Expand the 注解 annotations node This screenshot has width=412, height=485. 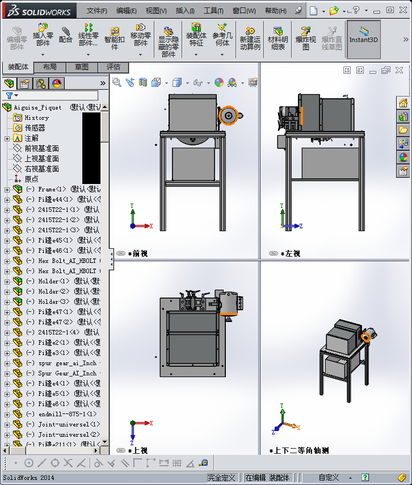tap(7, 139)
